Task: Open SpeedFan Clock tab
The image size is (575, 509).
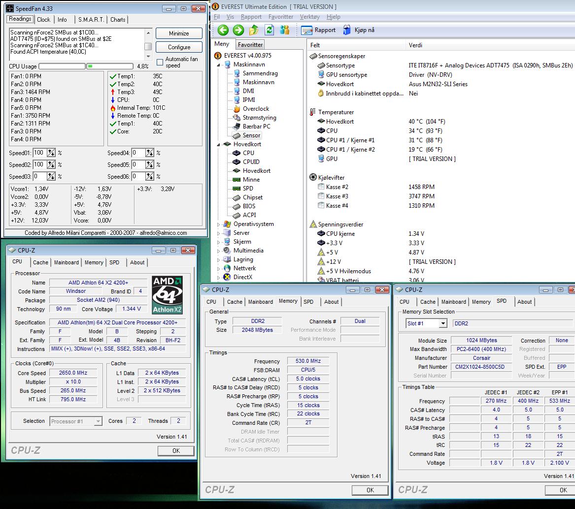Action: tap(44, 19)
